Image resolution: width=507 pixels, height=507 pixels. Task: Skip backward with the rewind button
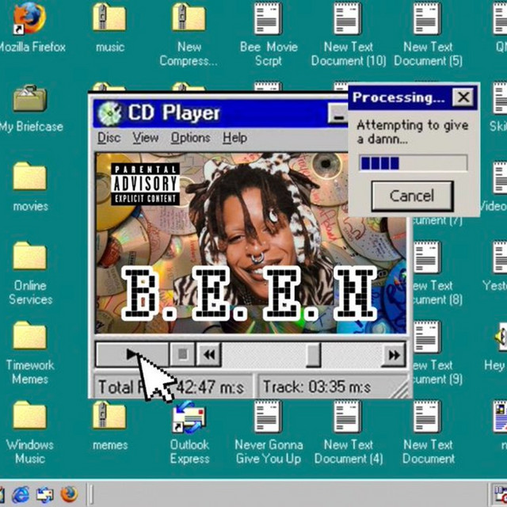pos(209,355)
